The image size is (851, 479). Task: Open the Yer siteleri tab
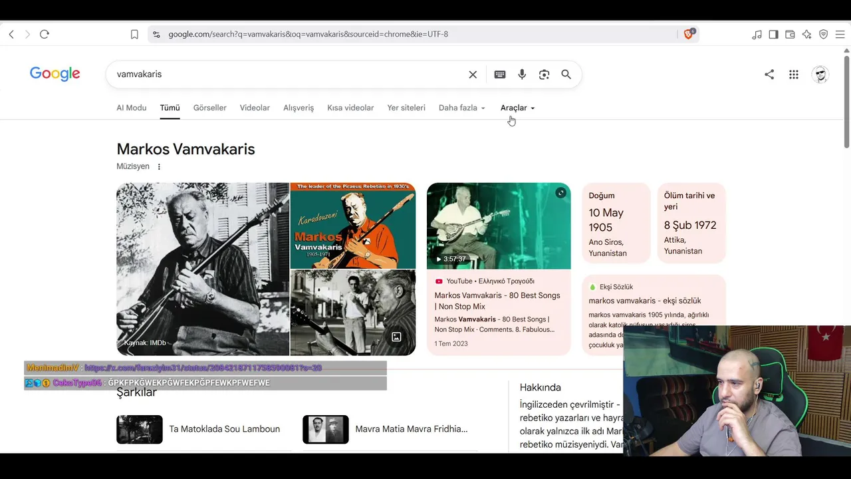pyautogui.click(x=406, y=108)
